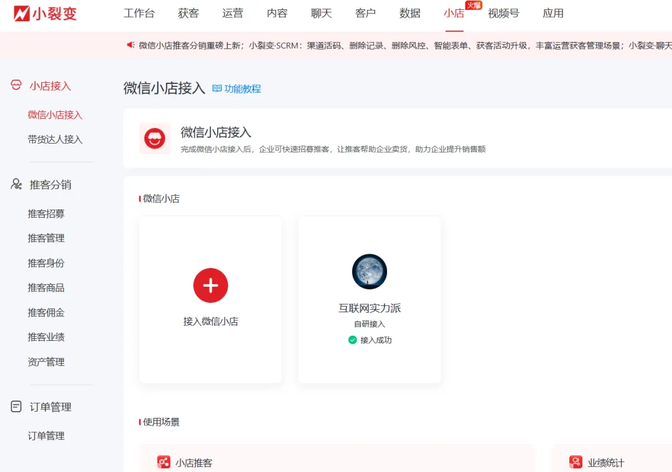Click the 小店推客 icon in 使用场景
The width and height of the screenshot is (672, 472).
coord(164,461)
